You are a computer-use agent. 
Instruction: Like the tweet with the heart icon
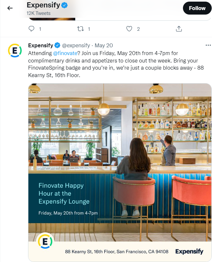(129, 29)
